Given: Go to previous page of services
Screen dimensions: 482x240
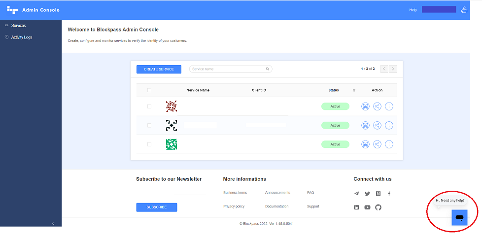Looking at the screenshot, I should pos(384,69).
